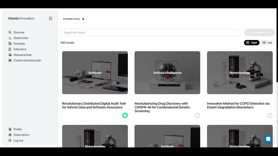Click the Save smart search button
Image resolution: width=278 pixels, height=156 pixels.
pos(259,32)
